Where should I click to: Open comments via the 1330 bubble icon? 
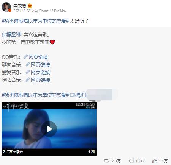coord(131,161)
